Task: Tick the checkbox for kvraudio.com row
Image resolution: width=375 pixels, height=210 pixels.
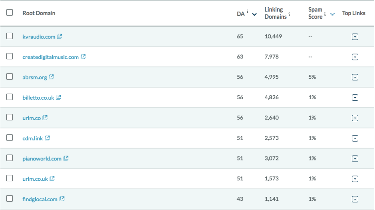Action: (10, 36)
